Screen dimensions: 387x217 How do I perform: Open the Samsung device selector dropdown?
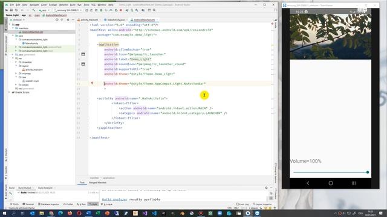[x=68, y=10]
